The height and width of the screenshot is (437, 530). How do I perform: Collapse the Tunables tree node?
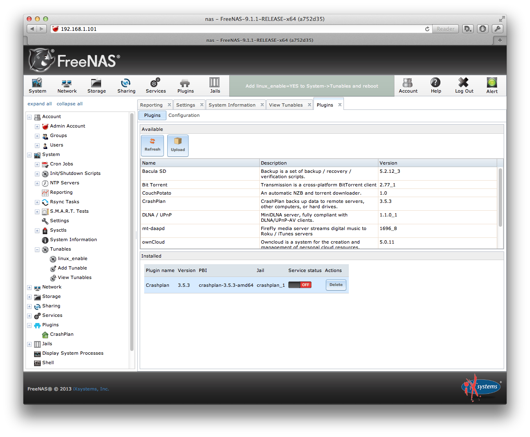coord(37,249)
